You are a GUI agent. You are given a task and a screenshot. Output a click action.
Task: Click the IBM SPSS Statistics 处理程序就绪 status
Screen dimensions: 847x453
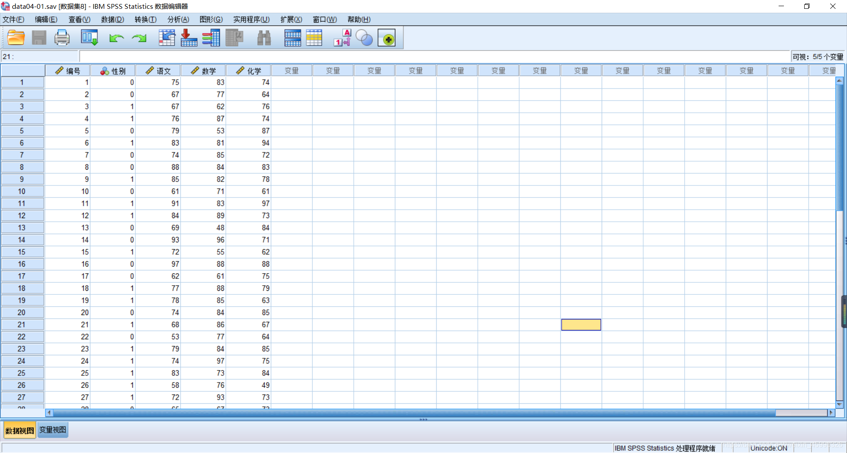click(x=665, y=448)
